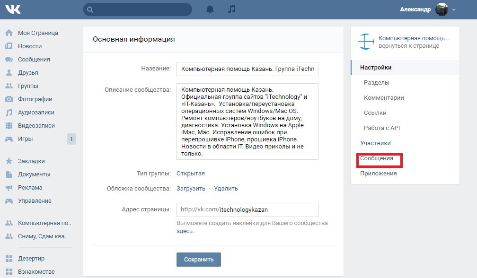Open the Тип группы Открытая selector
Image resolution: width=477 pixels, height=278 pixels.
(191, 174)
